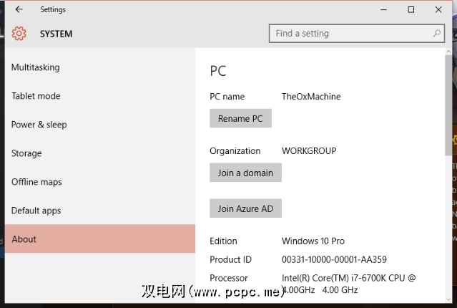Click the SYSTEM header title
The height and width of the screenshot is (308, 457).
click(x=56, y=34)
